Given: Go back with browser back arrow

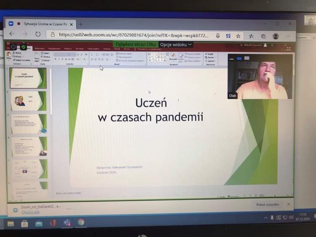Looking at the screenshot, I should pos(12,34).
